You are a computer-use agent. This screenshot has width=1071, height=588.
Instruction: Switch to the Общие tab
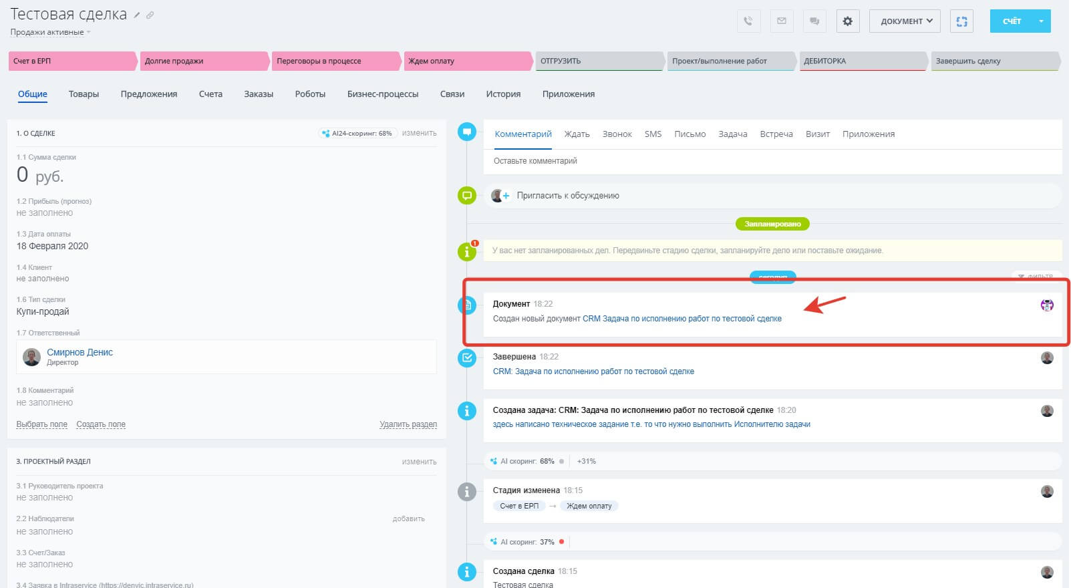coord(32,94)
